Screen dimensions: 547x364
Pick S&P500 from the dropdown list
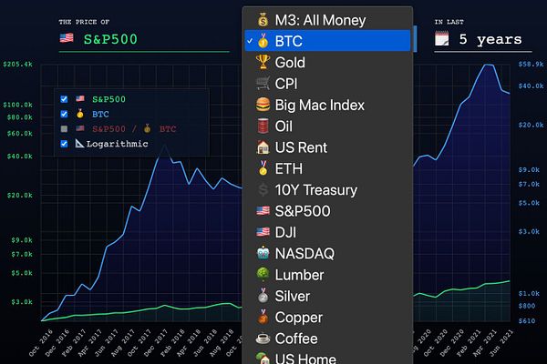[x=327, y=211]
